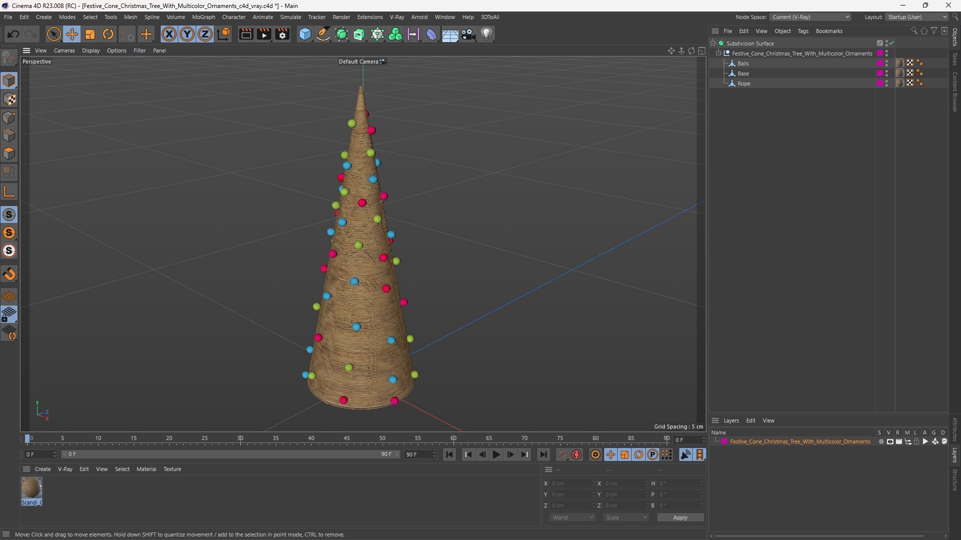Open the Node Space dropdown
The height and width of the screenshot is (540, 961).
pyautogui.click(x=810, y=17)
